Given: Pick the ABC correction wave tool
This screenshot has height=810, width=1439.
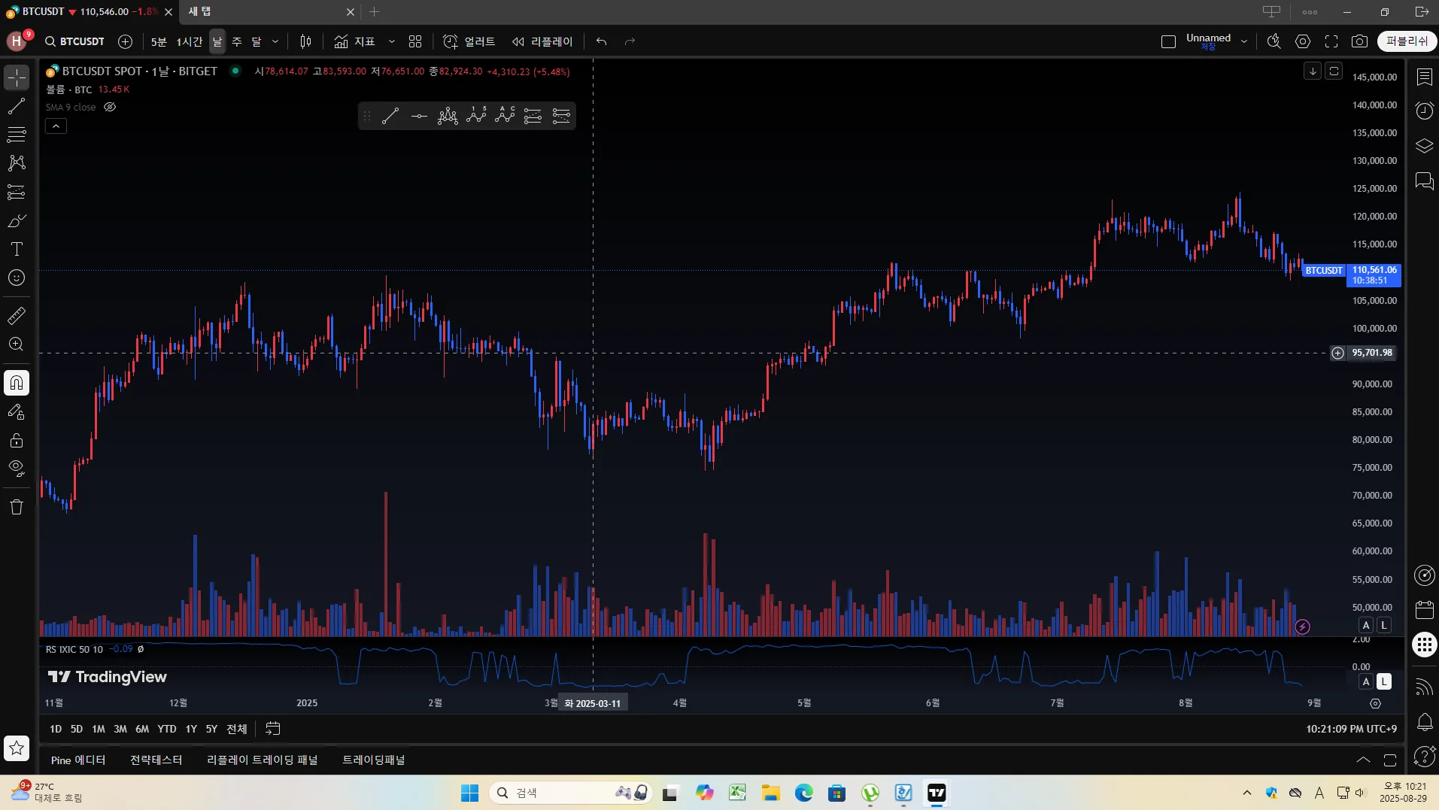Looking at the screenshot, I should coord(505,116).
